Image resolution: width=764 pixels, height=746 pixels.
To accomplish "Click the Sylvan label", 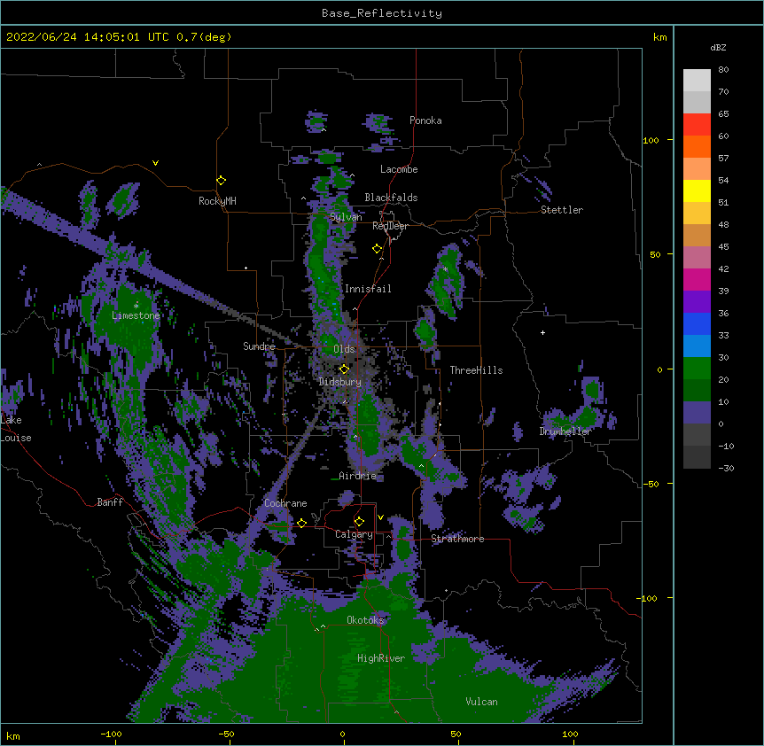I will [x=346, y=217].
